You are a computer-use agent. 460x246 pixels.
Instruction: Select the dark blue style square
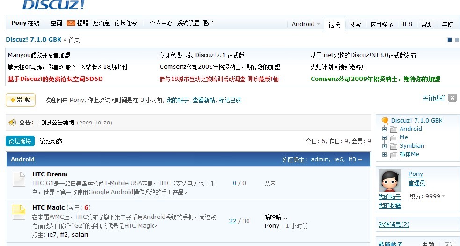(449, 40)
